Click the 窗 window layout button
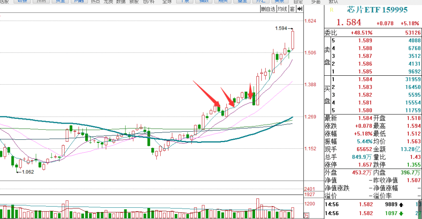 (x=292, y=9)
